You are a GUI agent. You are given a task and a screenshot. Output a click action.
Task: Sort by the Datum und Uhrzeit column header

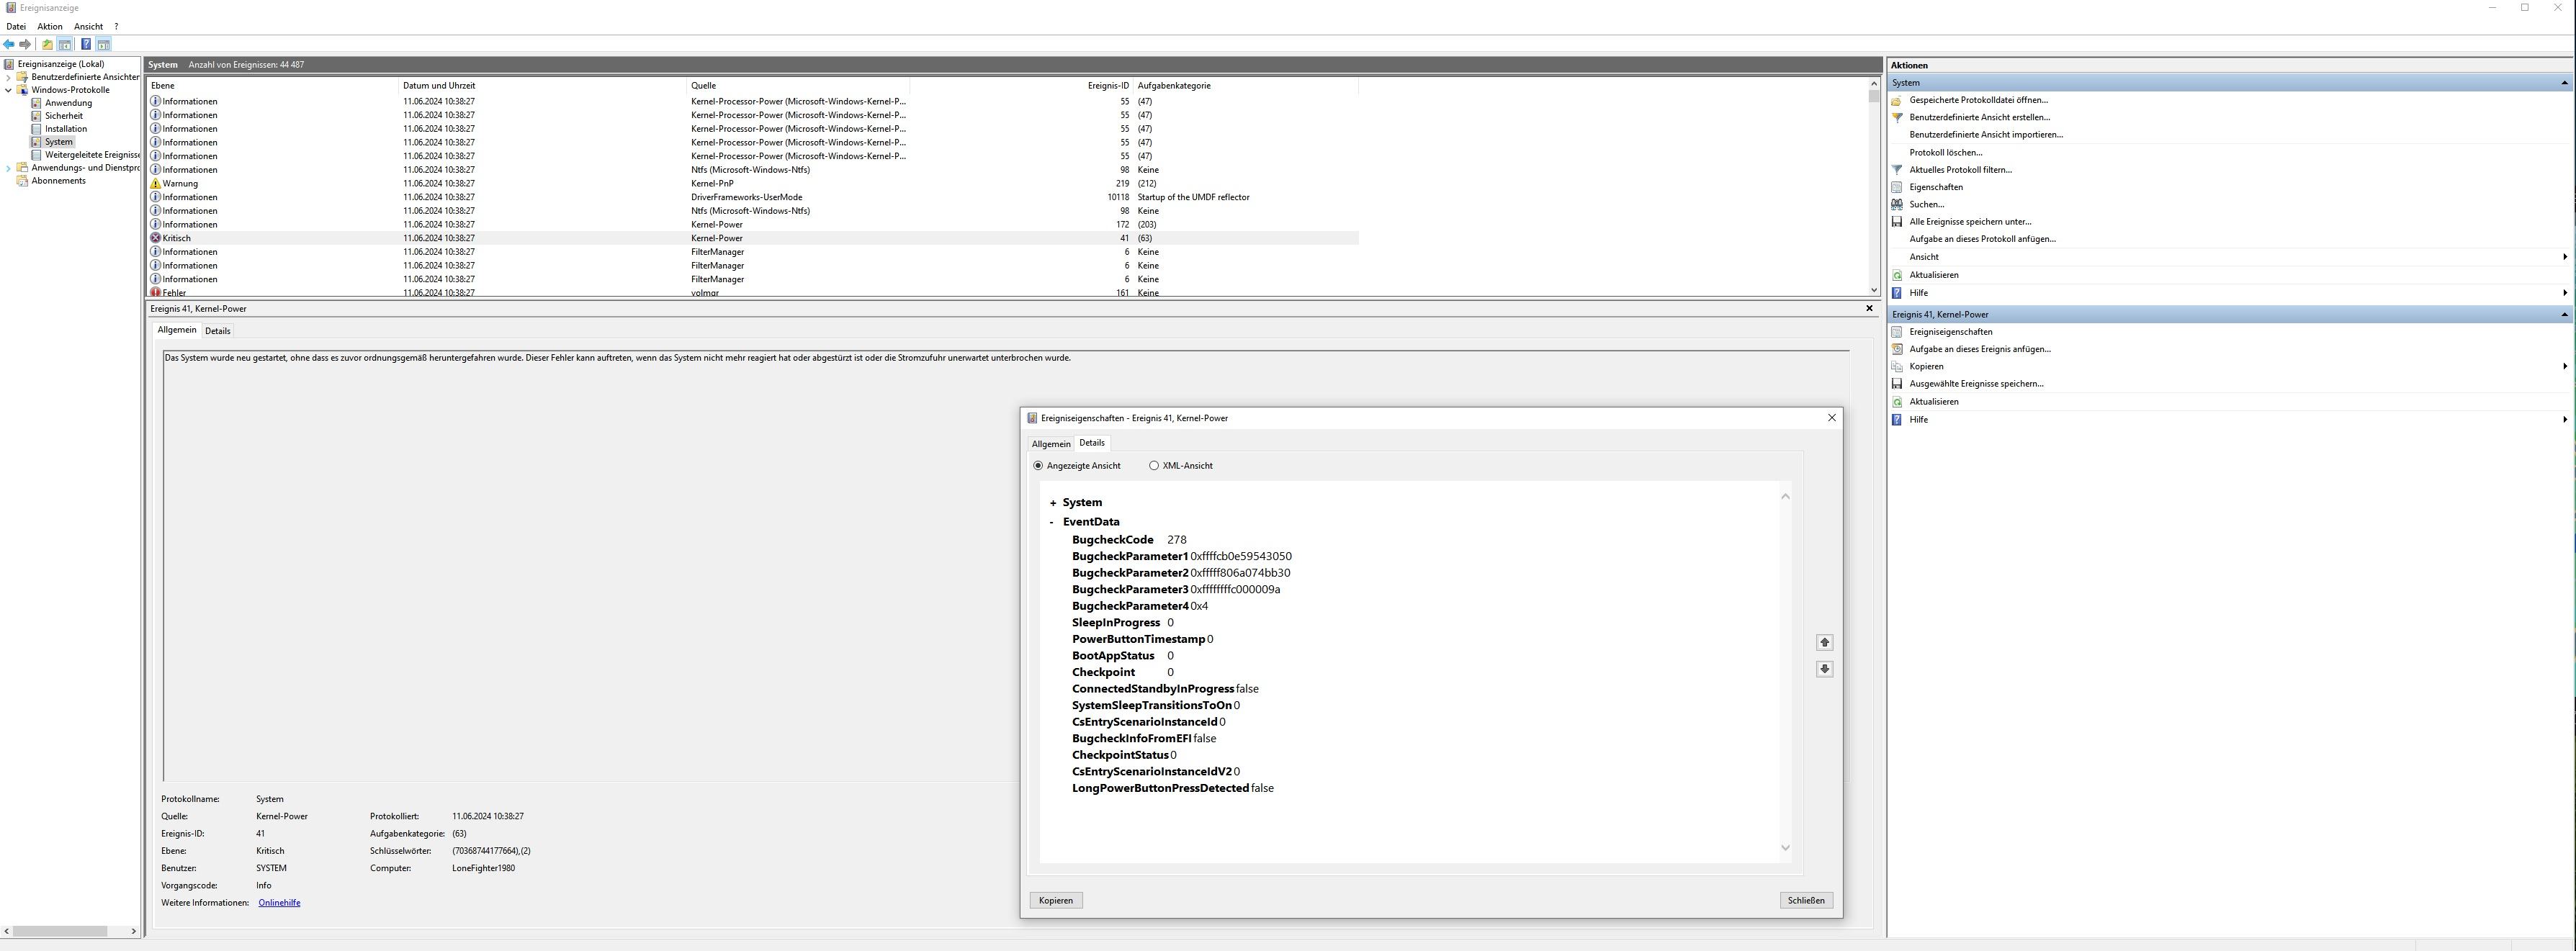point(543,86)
